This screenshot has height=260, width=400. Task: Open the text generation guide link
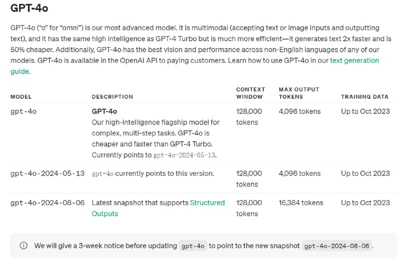(354, 60)
